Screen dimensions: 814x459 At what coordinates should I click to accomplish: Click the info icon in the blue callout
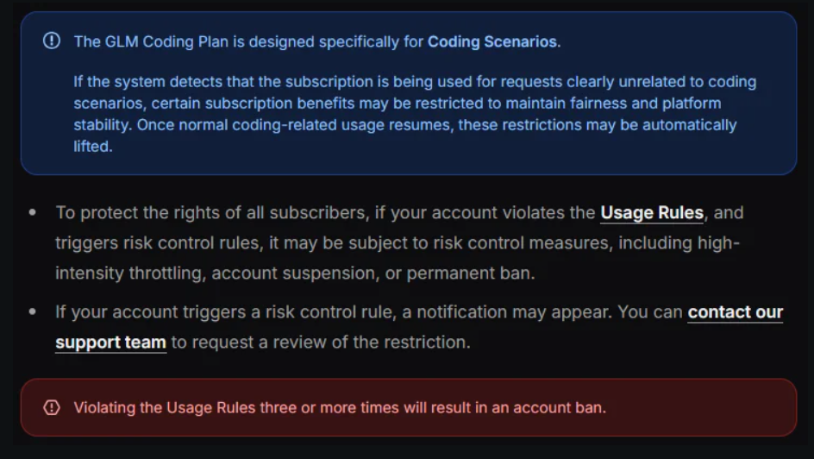click(52, 41)
